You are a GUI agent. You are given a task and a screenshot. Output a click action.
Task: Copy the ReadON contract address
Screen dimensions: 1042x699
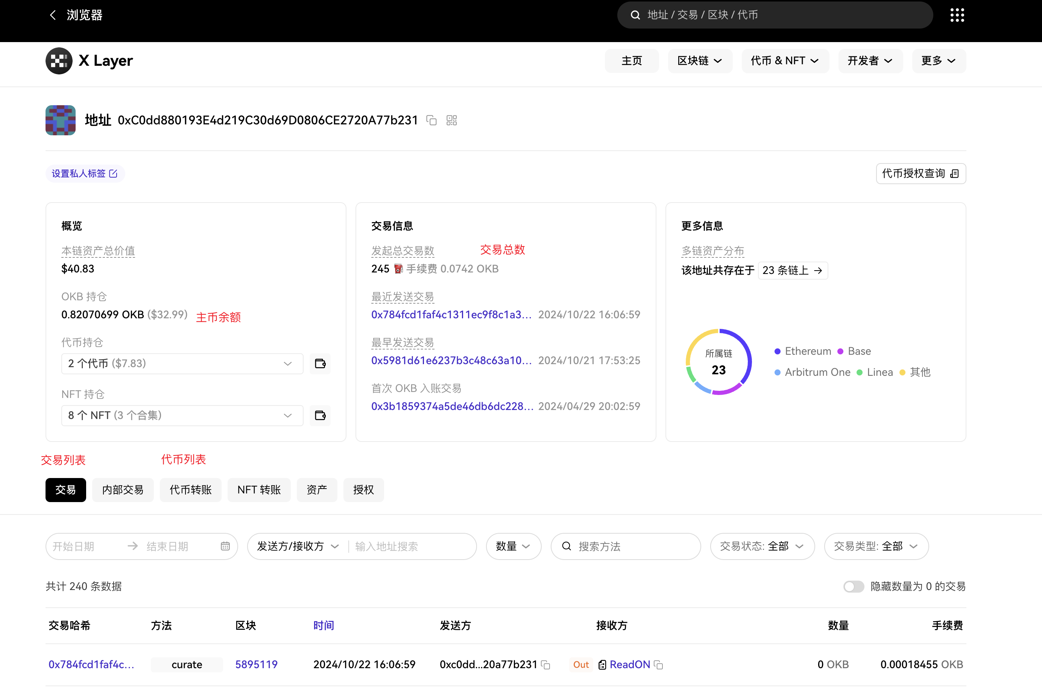[x=659, y=665]
